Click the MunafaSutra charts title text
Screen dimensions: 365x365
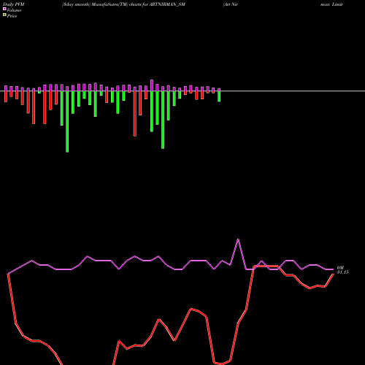point(123,4)
